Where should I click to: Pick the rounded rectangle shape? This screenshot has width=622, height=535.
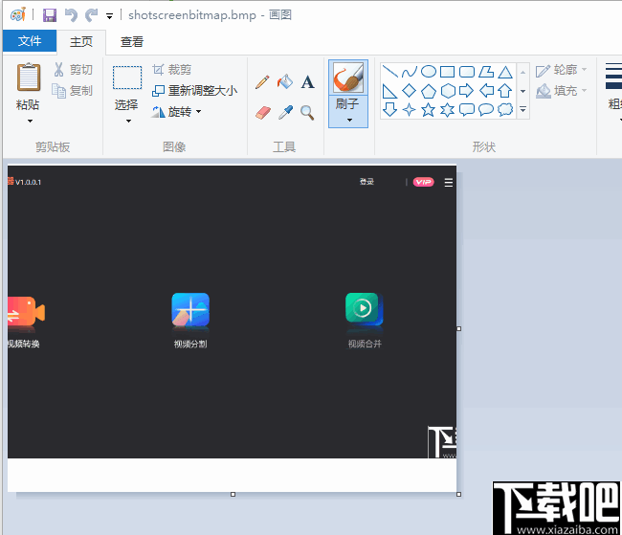[x=467, y=72]
